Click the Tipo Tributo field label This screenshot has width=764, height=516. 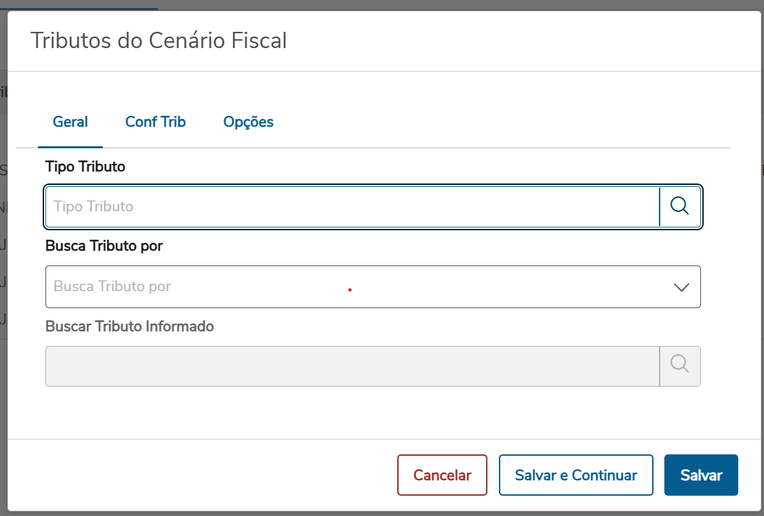point(85,167)
